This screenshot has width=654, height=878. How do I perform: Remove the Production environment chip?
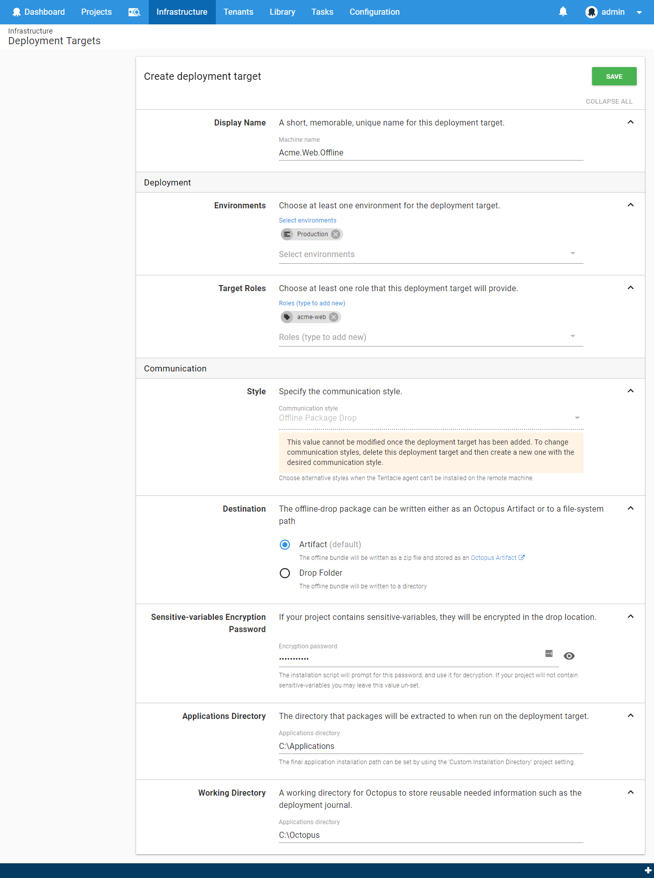(336, 234)
